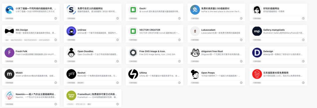Select the 無料 tag on Frameillust card

[x=89, y=104]
